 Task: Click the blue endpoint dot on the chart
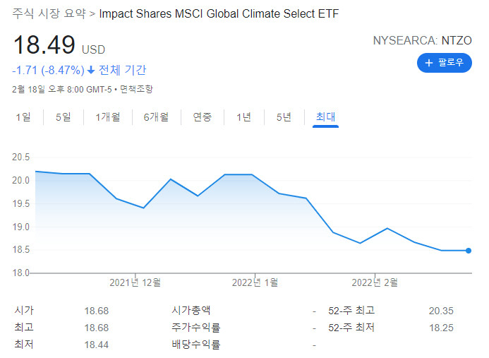pos(469,251)
